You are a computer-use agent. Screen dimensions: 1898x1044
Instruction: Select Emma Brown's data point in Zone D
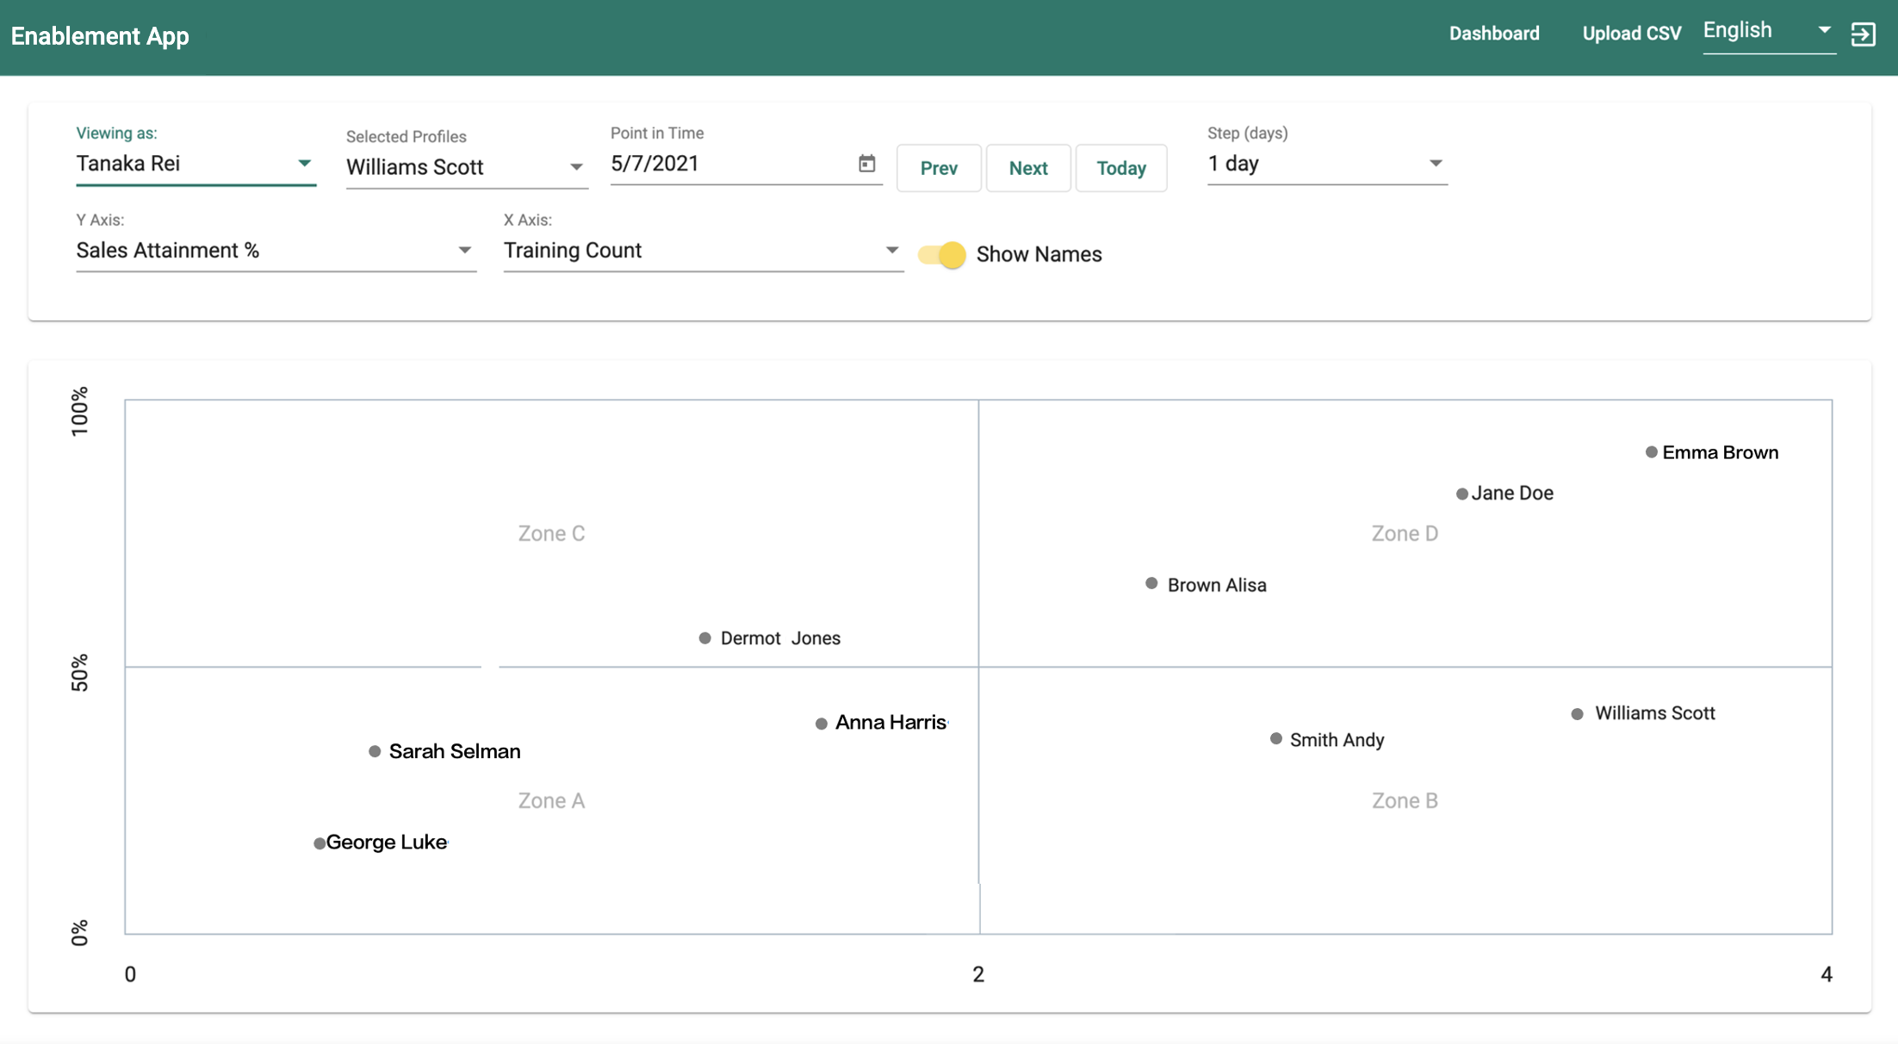[x=1651, y=451]
